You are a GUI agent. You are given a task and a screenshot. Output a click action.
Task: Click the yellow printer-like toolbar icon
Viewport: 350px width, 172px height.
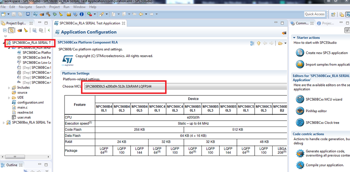click(69, 14)
